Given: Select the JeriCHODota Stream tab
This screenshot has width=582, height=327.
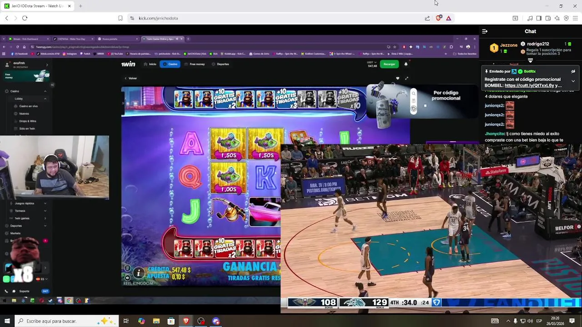Looking at the screenshot, I should [x=37, y=6].
